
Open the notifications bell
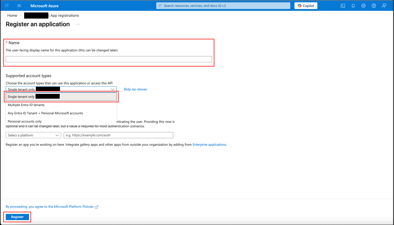click(353, 6)
